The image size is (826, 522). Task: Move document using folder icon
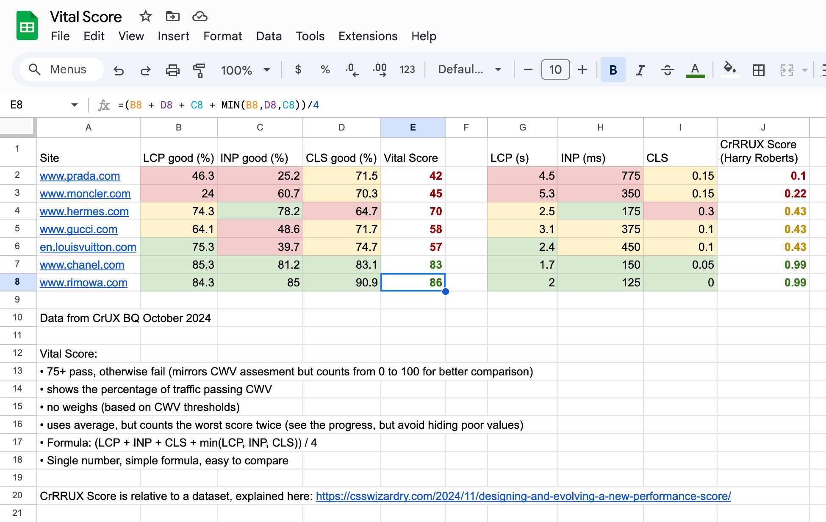(172, 17)
